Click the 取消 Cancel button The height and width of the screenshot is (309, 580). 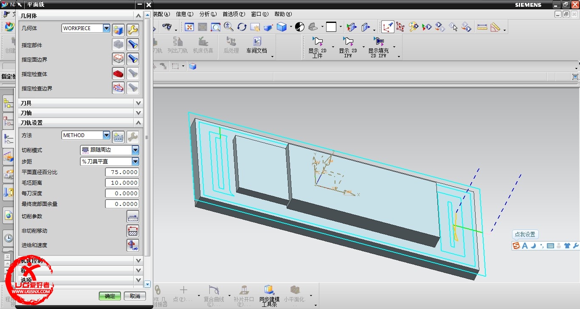(135, 296)
